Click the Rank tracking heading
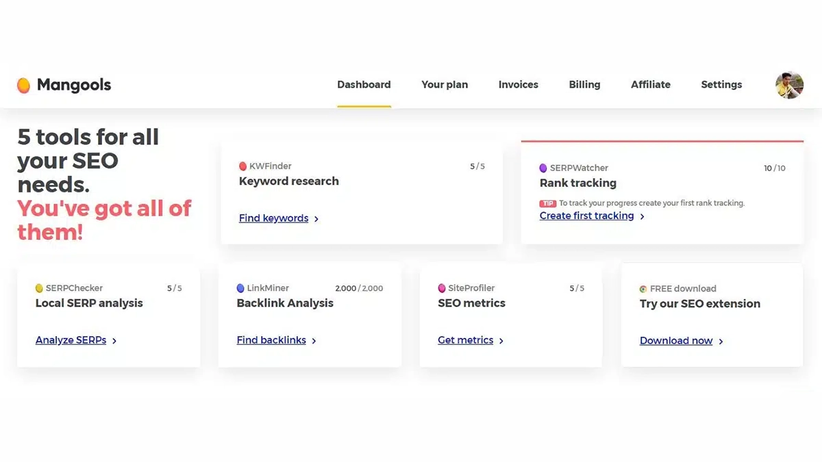This screenshot has width=822, height=462. click(578, 183)
